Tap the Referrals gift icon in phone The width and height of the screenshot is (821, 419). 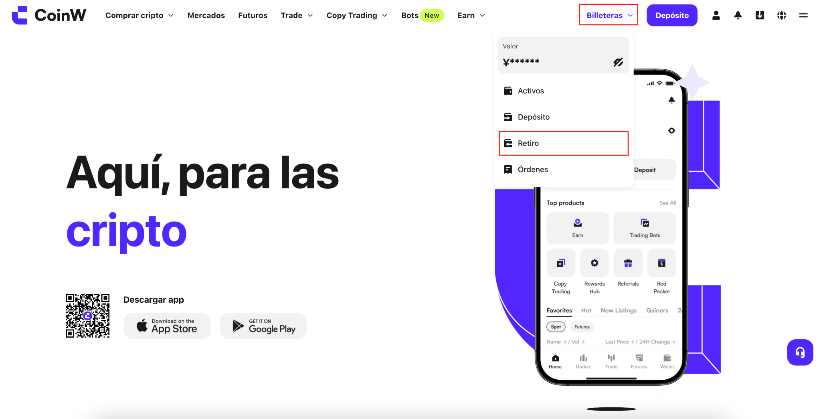(x=628, y=263)
